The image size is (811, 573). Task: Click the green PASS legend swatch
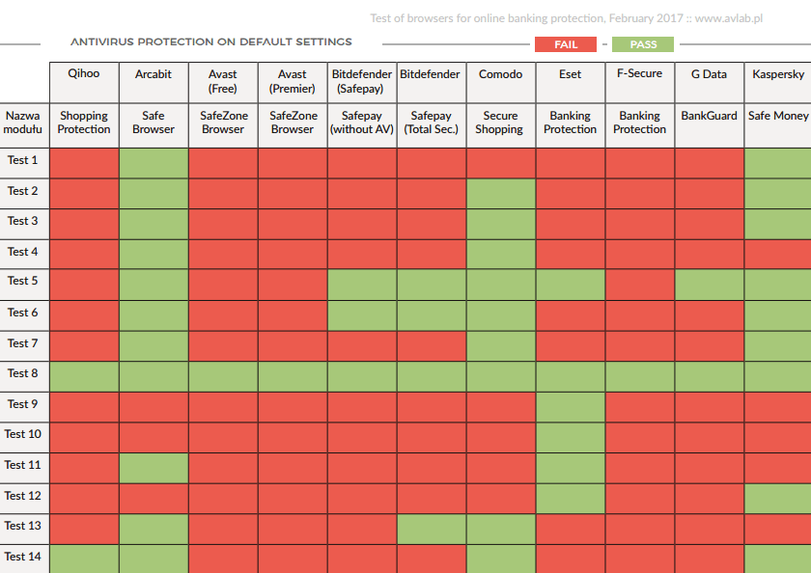point(643,44)
